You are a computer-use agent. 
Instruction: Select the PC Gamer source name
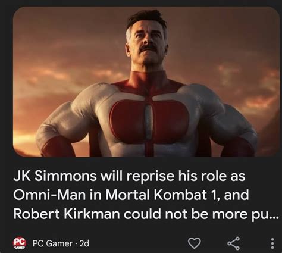(52, 243)
